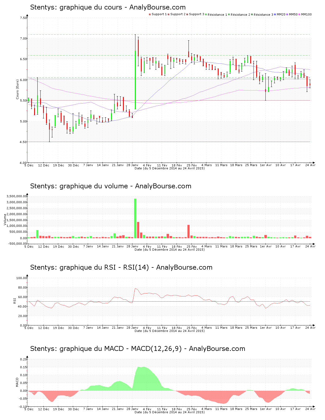The height and width of the screenshot is (420, 325).
Task: Click the 'RSI' vertical axis title
Action: click(x=15, y=301)
